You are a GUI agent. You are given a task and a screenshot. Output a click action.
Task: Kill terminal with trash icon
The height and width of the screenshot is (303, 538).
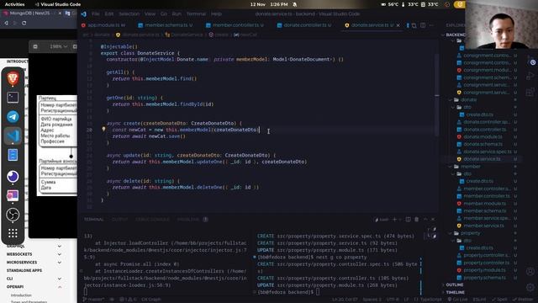point(417,219)
